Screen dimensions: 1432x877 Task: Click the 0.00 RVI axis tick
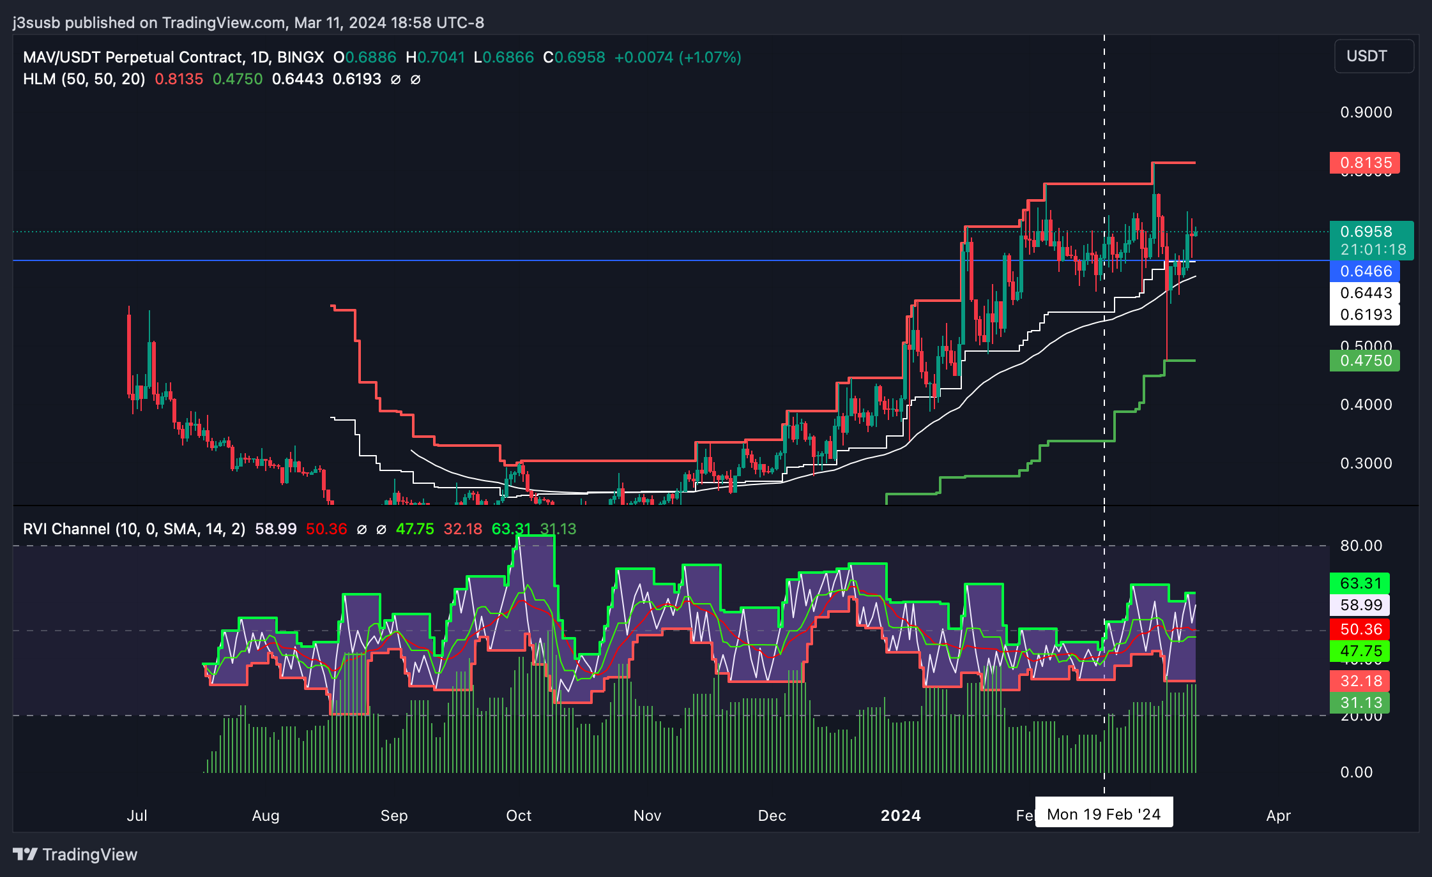[x=1356, y=772]
